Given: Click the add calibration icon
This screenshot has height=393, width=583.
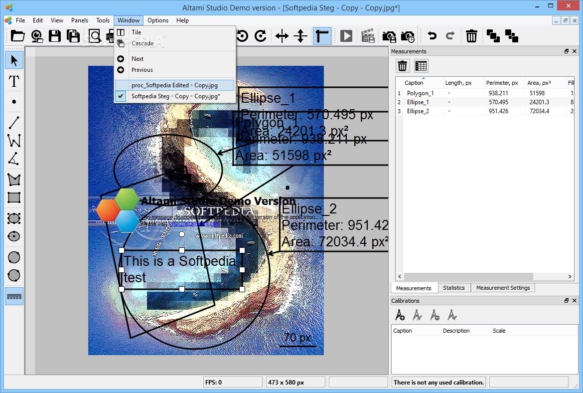Looking at the screenshot, I should 400,315.
